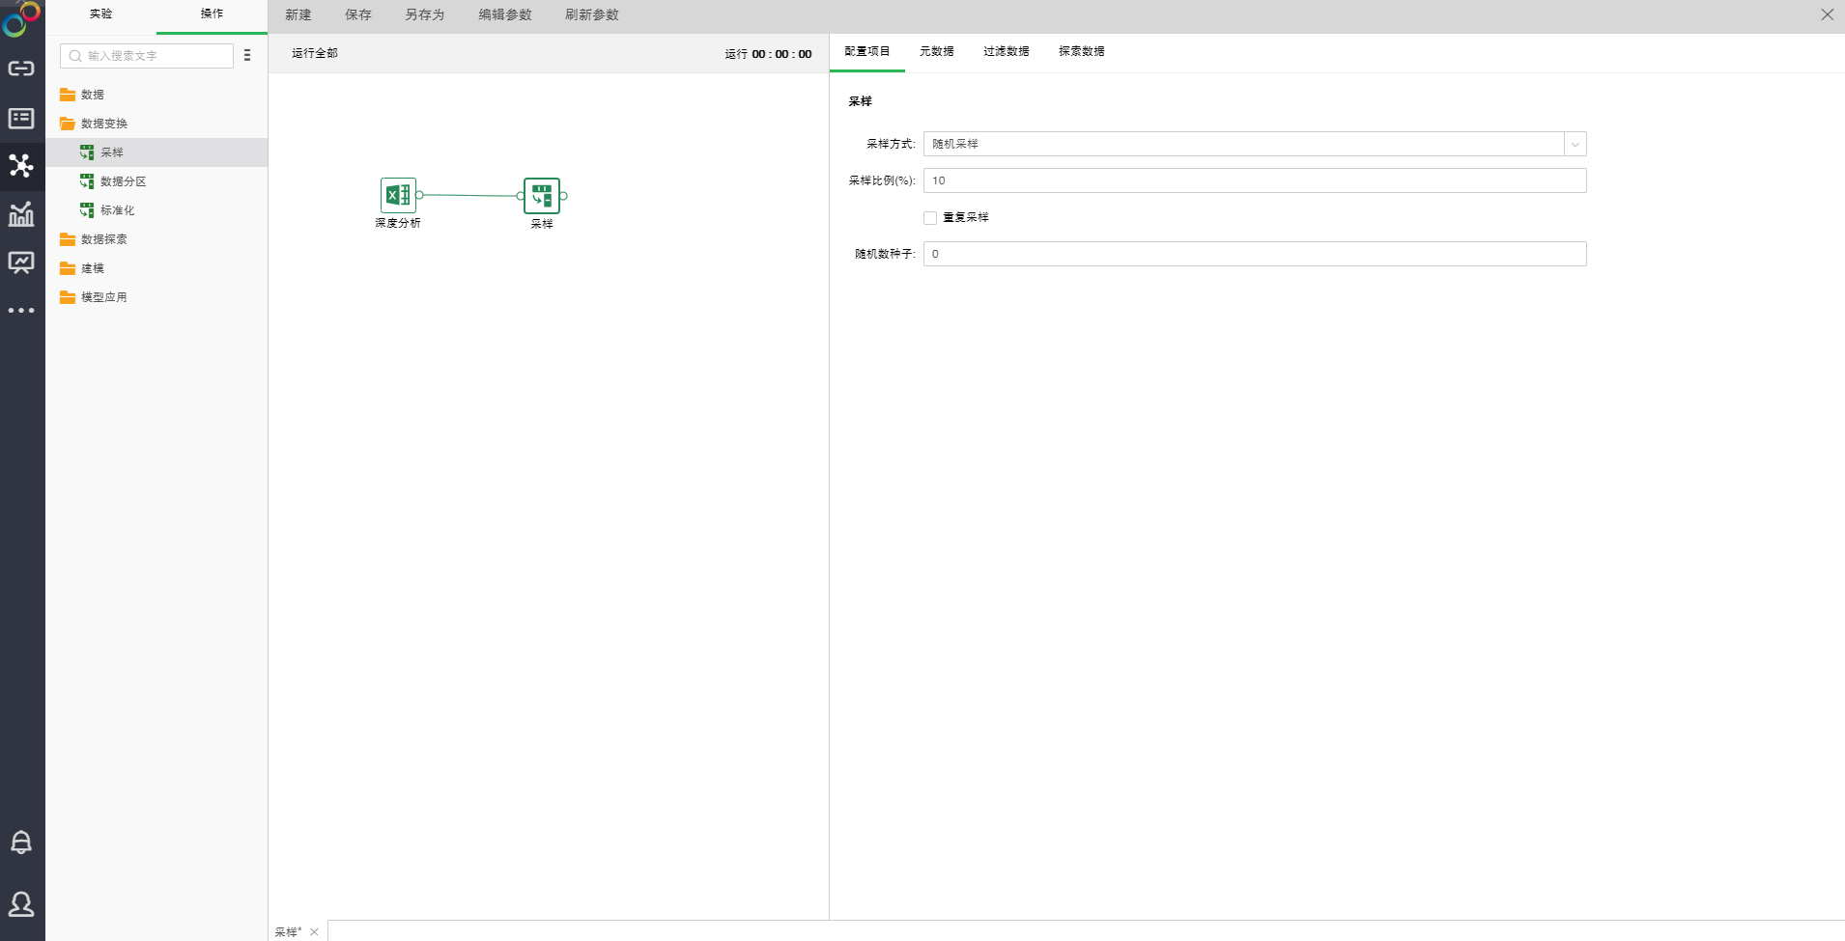1845x941 pixels.
Task: Click the data connection link icon in sidebar
Action: 21,69
